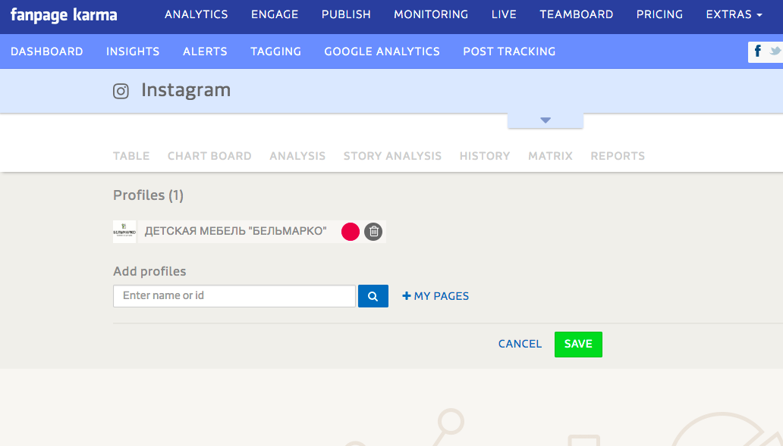Switch to the MATRIX tab
The height and width of the screenshot is (446, 783).
(x=550, y=156)
